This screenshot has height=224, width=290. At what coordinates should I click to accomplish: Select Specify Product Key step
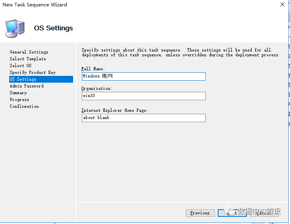(32, 72)
